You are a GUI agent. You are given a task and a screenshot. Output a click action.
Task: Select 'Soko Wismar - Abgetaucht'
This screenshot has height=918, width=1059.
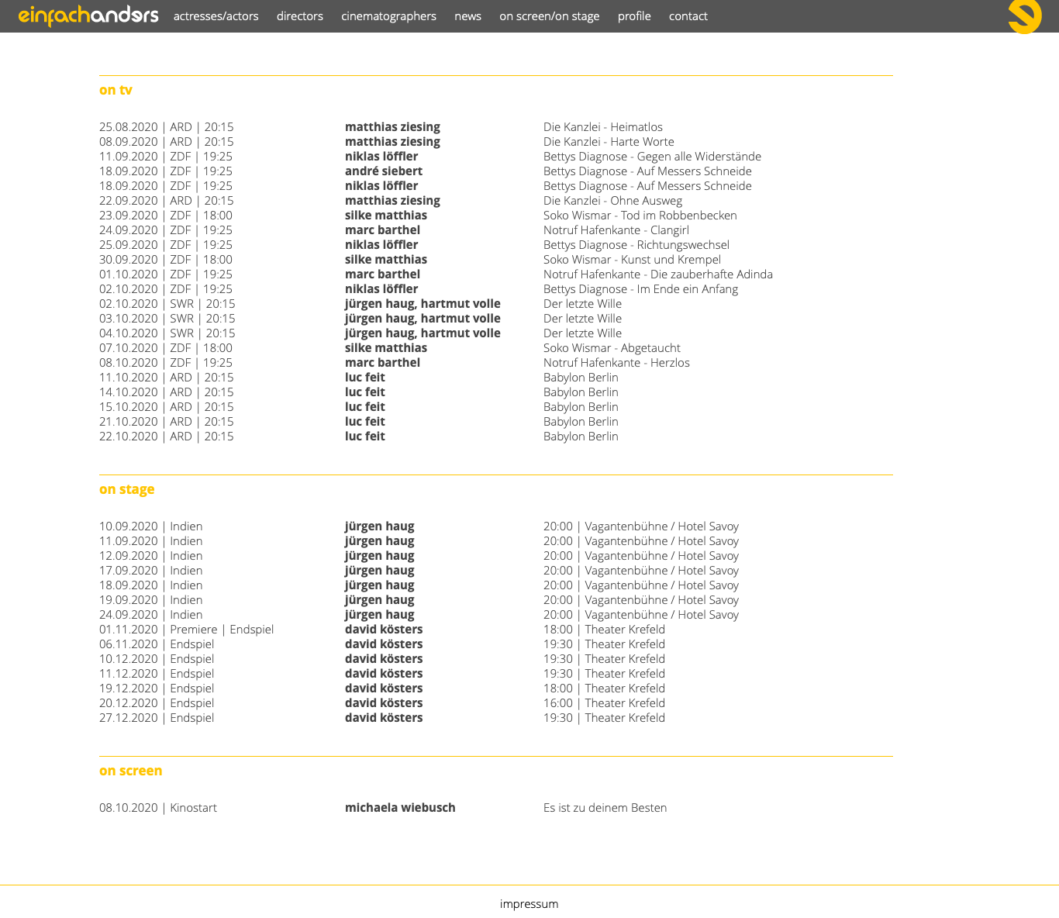click(612, 348)
